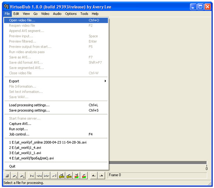This screenshot has height=188, width=214.
Task: Click the gray timeline position bar
Action: pyautogui.click(x=158, y=163)
